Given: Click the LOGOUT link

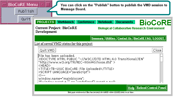Looking at the screenshot, I should 159,38.
